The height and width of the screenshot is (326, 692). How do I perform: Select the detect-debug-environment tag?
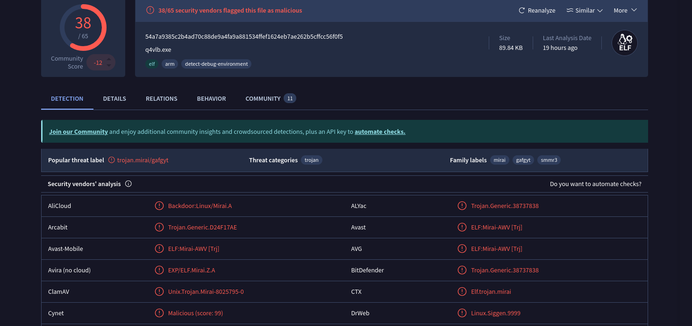(216, 64)
